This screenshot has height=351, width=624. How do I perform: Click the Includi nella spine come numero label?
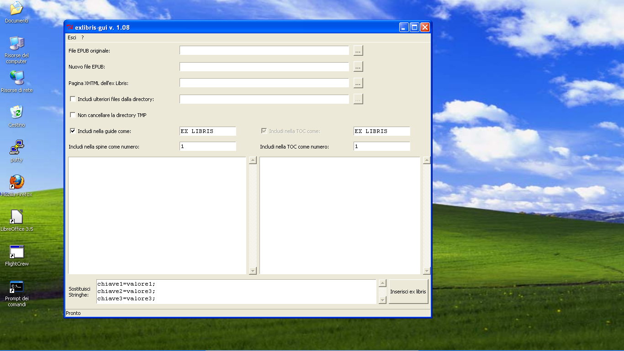(x=104, y=147)
